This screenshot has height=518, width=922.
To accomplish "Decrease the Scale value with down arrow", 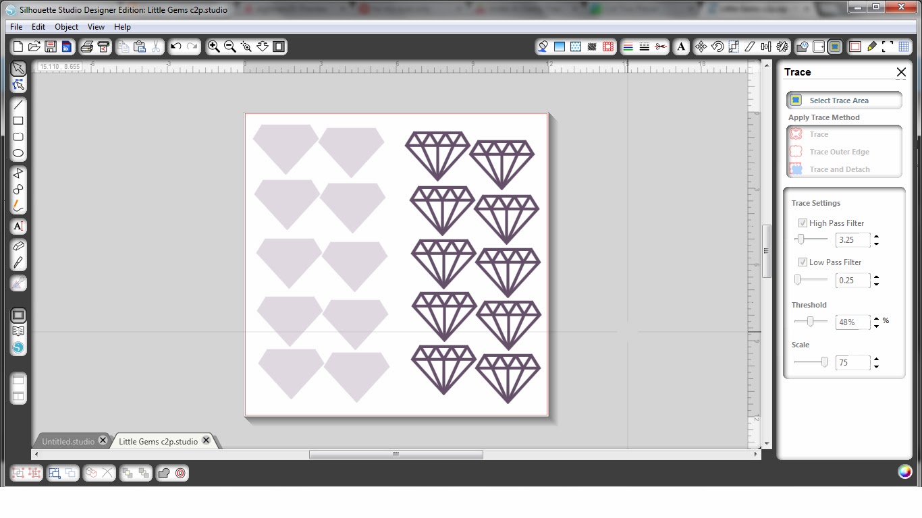I will 876,366.
